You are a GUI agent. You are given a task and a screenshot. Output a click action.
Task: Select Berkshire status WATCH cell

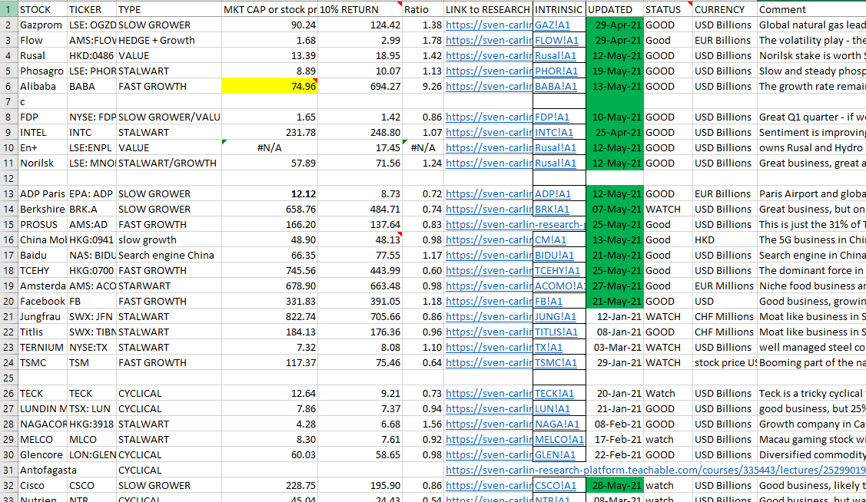coord(668,209)
